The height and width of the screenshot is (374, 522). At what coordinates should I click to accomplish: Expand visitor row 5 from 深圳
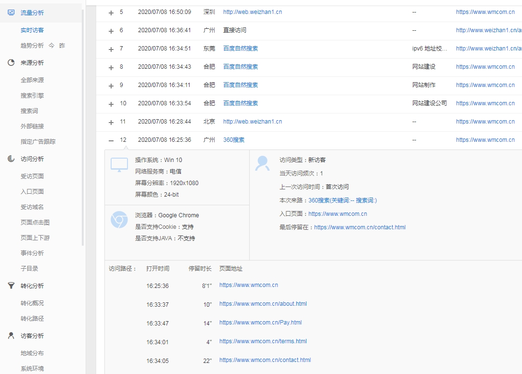(111, 12)
